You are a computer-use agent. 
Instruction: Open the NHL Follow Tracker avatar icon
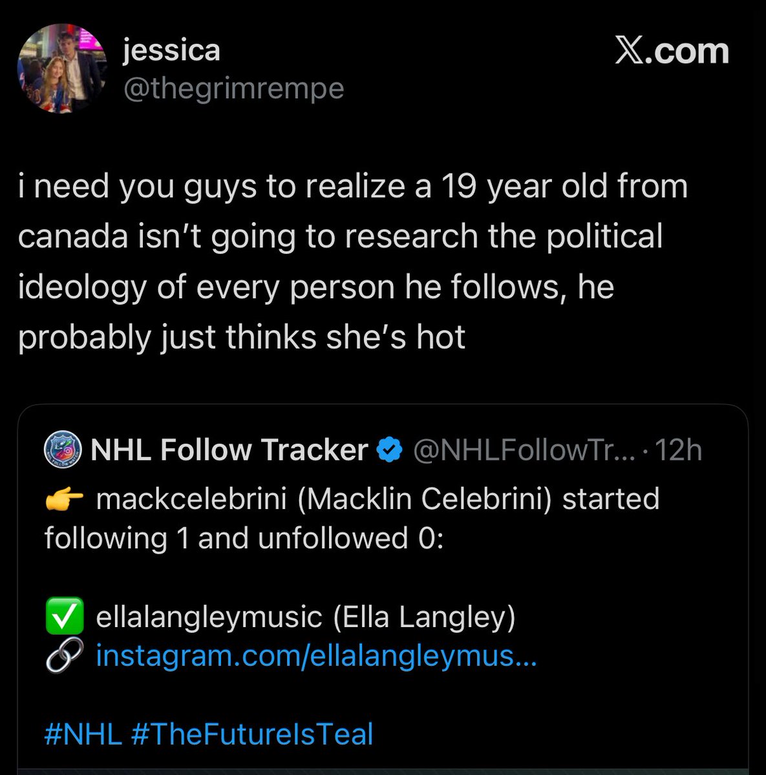pyautogui.click(x=63, y=449)
